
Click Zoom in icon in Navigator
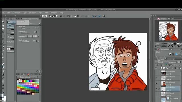(x=172, y=44)
